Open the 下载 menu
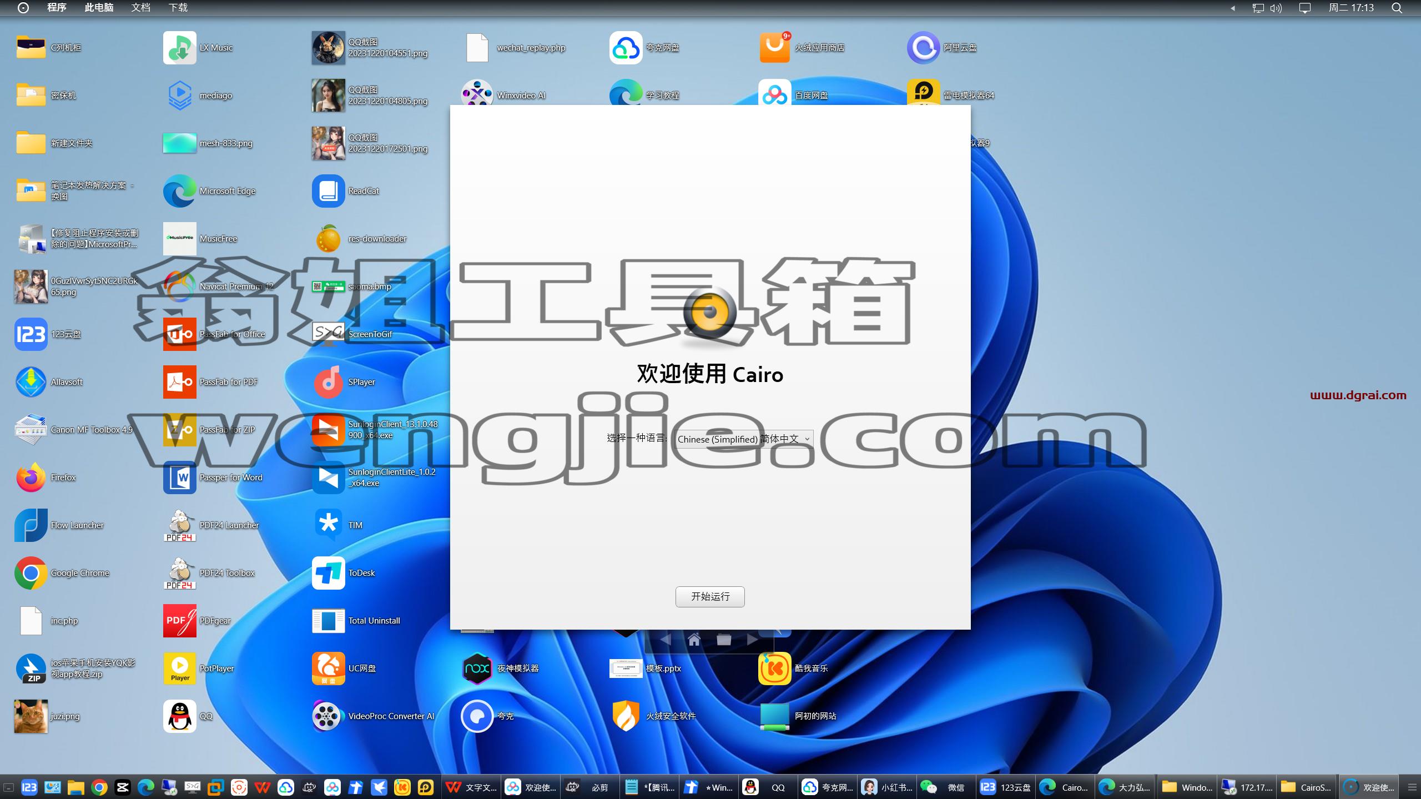The width and height of the screenshot is (1421, 799). tap(178, 8)
